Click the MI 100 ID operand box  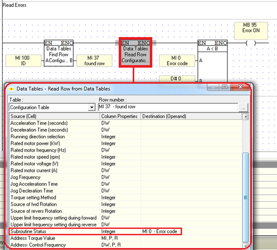[24, 61]
